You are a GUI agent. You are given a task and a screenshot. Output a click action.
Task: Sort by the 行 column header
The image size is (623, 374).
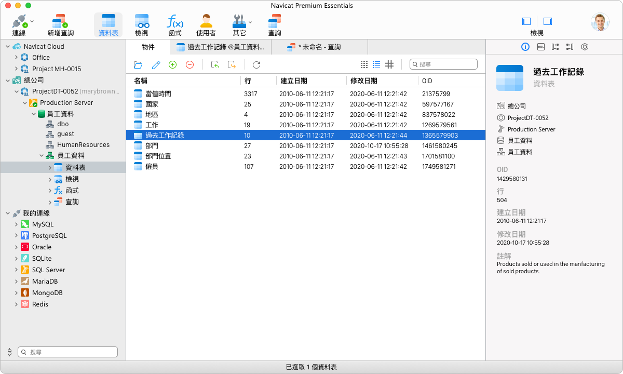259,81
